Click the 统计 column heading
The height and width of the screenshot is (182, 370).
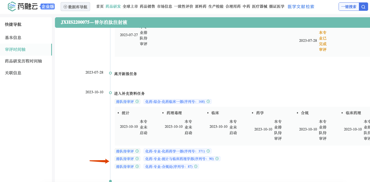[126, 113]
